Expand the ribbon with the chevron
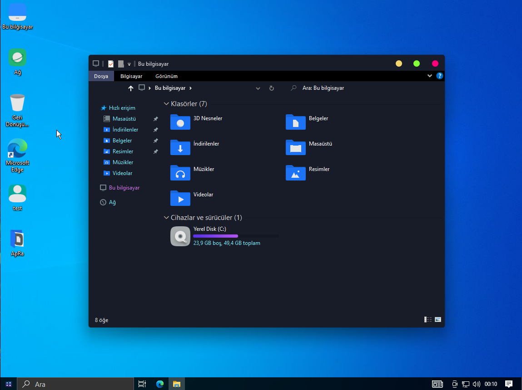The height and width of the screenshot is (390, 522). tap(429, 76)
